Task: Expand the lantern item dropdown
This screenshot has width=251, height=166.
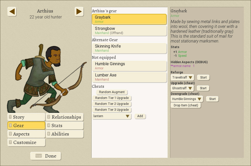Action: click(112, 116)
